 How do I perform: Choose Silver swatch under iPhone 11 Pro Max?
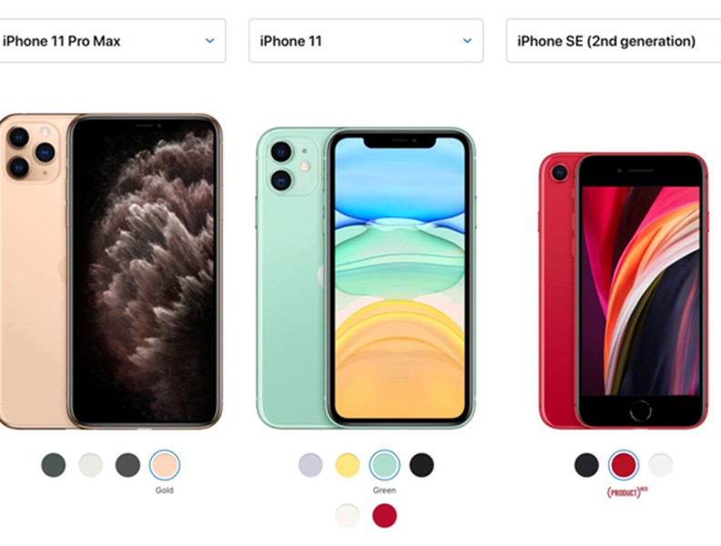[x=91, y=465]
